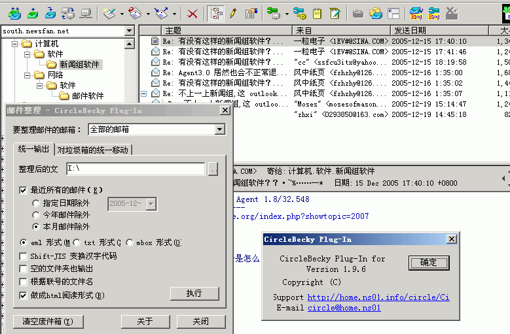Collapse the thread of the 1:35:07 message
510x334 pixels.
144,93
